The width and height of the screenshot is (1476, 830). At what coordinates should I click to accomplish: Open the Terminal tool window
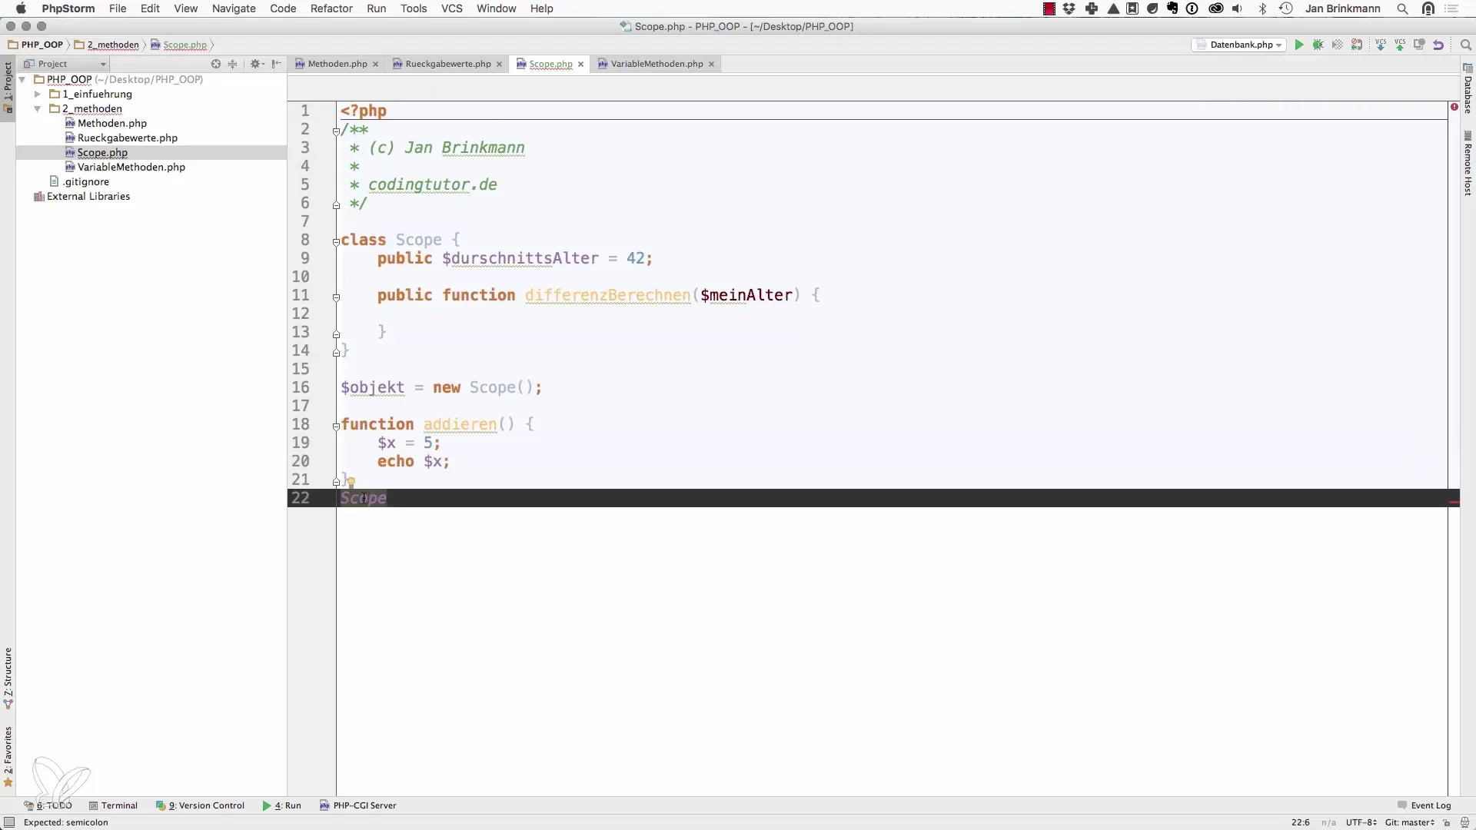pos(113,805)
